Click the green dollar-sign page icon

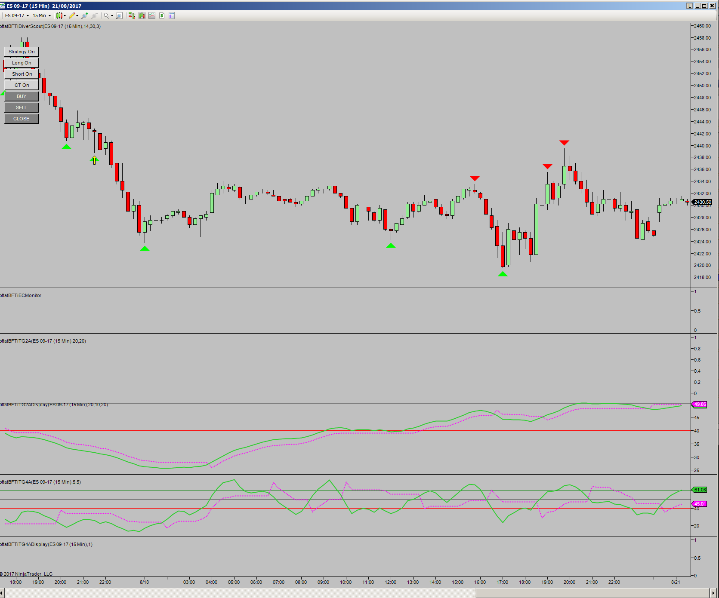pos(162,15)
